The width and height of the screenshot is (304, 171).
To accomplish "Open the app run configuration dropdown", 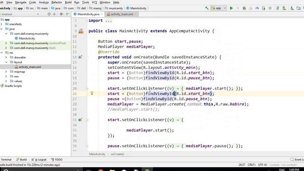I will pos(218,8).
